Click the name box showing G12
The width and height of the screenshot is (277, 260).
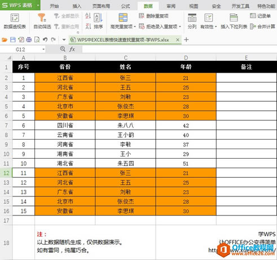pos(23,50)
